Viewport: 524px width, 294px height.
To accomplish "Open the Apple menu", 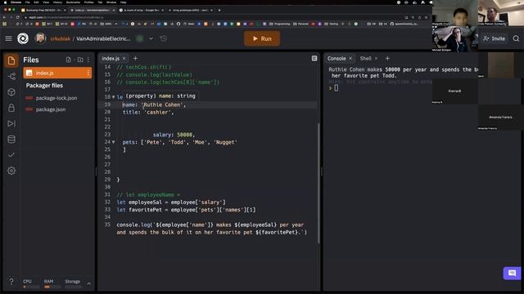I will point(5,2).
